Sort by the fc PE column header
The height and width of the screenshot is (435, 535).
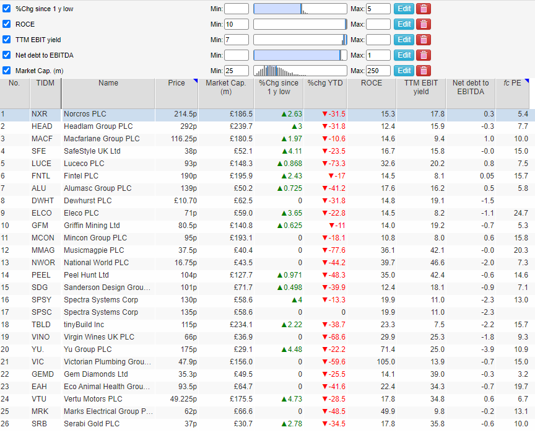(512, 93)
